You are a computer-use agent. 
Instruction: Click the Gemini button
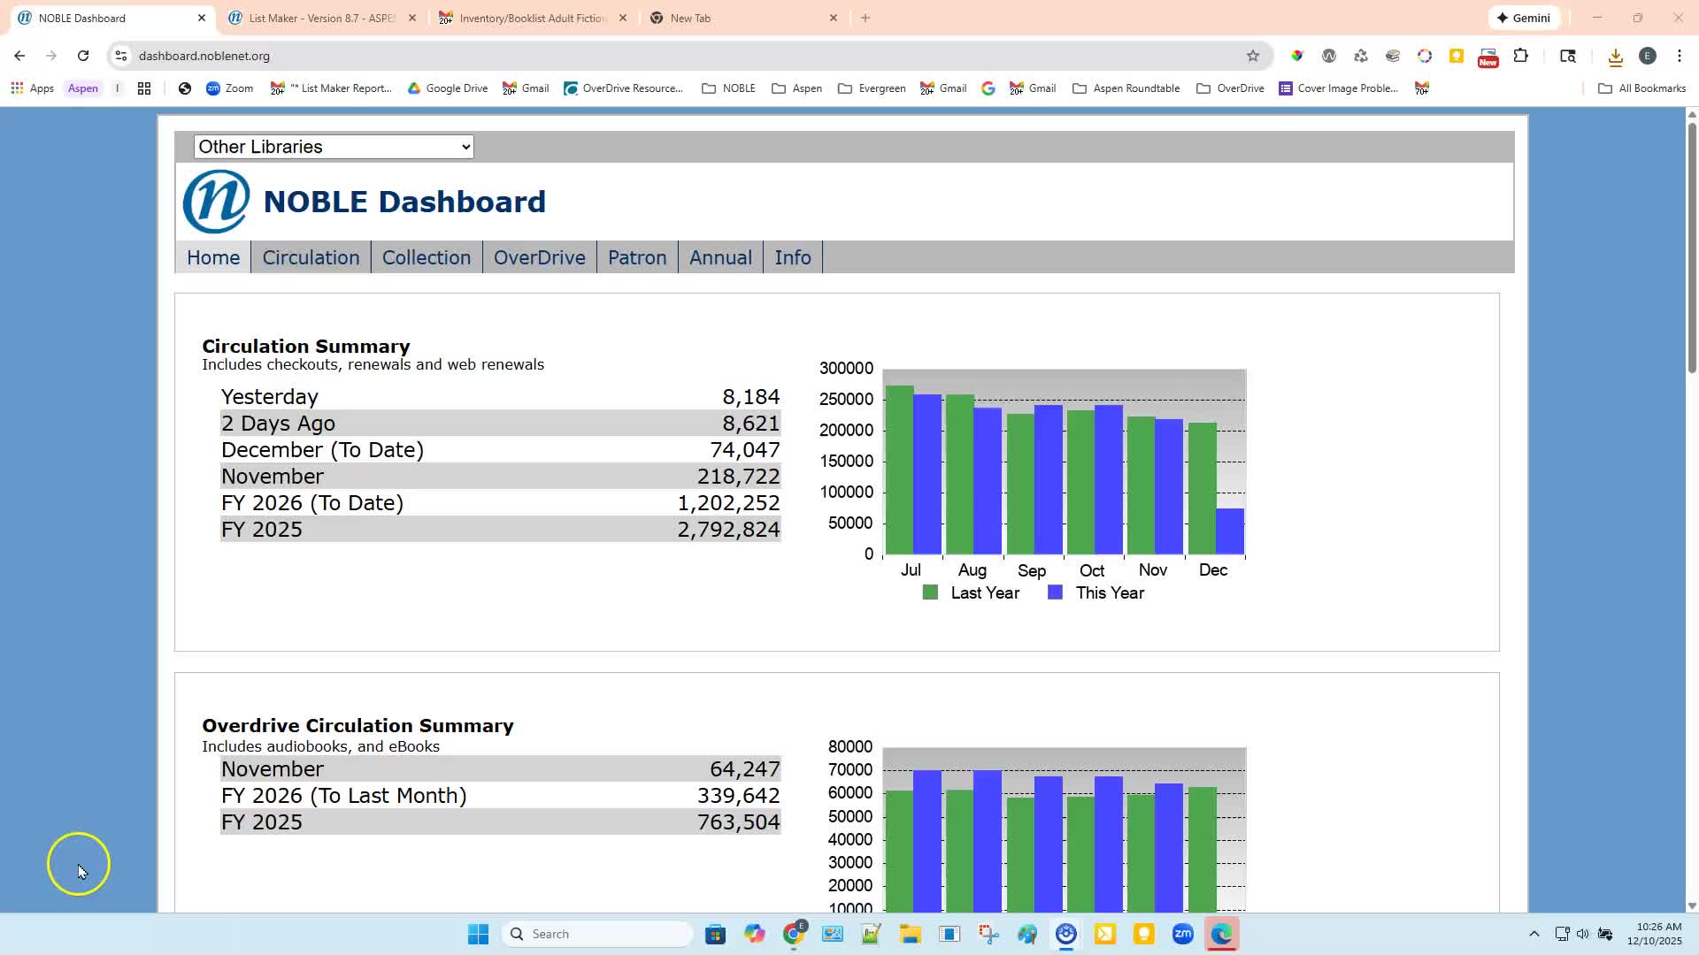pyautogui.click(x=1525, y=18)
